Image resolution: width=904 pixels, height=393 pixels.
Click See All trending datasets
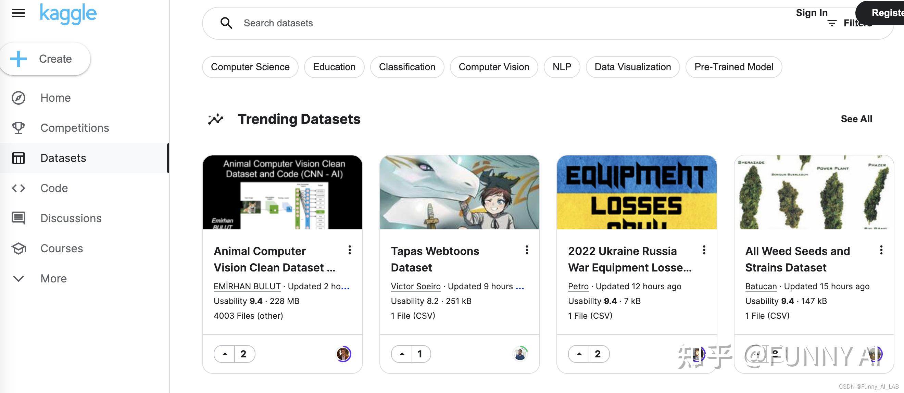(x=856, y=119)
